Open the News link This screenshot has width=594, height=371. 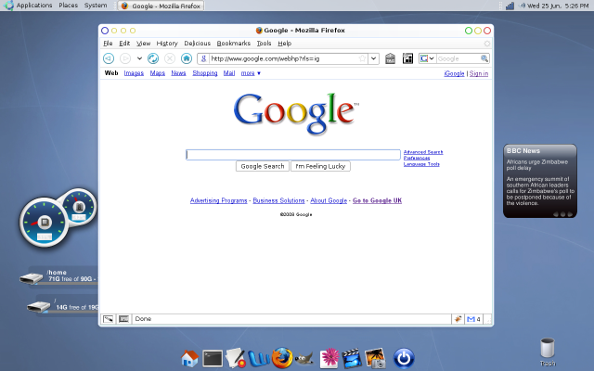(178, 73)
